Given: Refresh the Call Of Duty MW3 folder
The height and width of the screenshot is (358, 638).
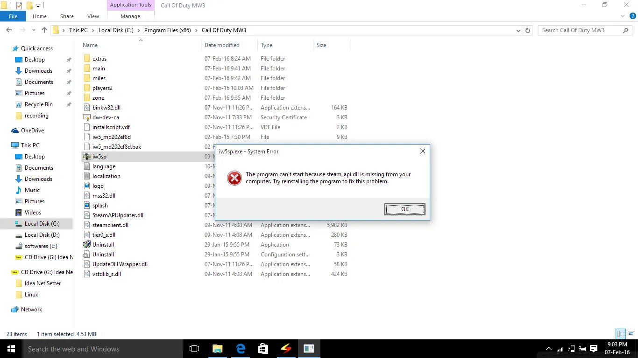Looking at the screenshot, I should 528,30.
